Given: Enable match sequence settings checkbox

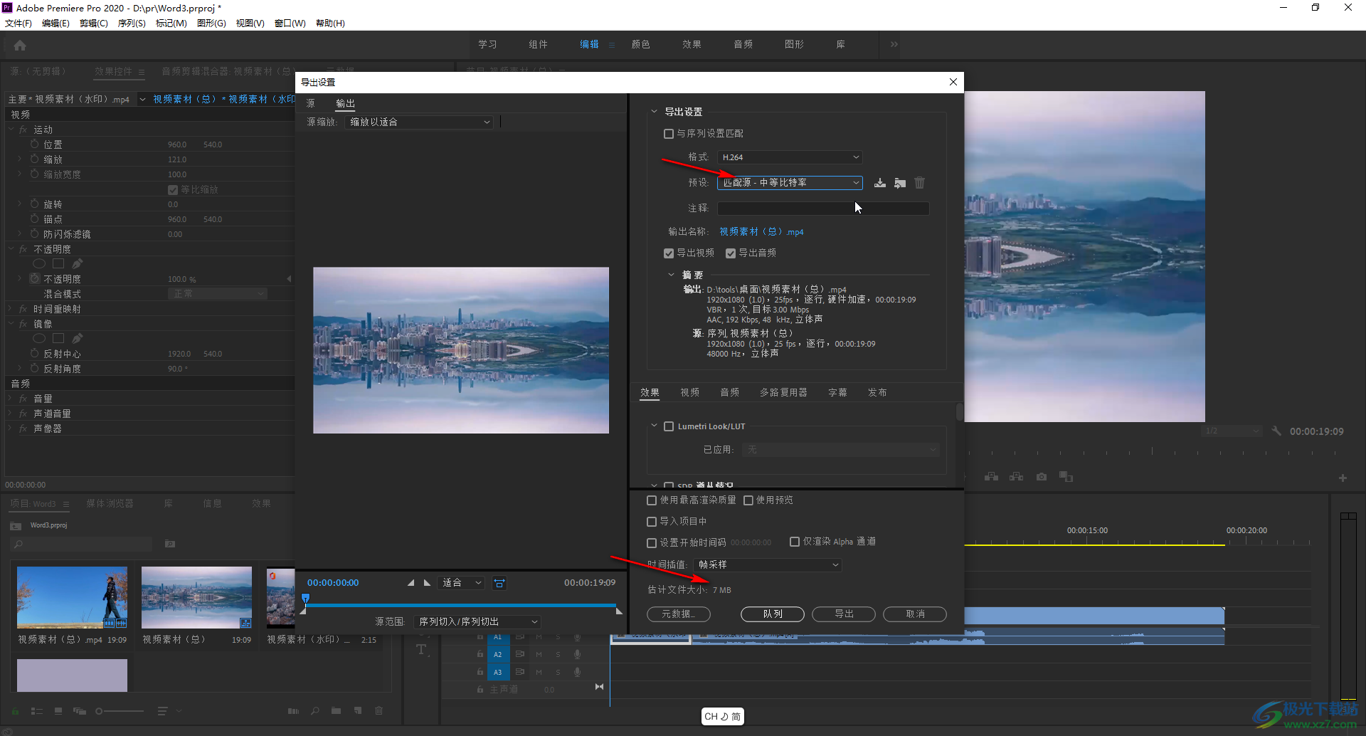Looking at the screenshot, I should coord(669,134).
